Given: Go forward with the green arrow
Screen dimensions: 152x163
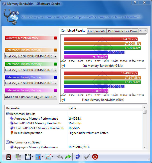Looking at the screenshot, I should point(68,157).
